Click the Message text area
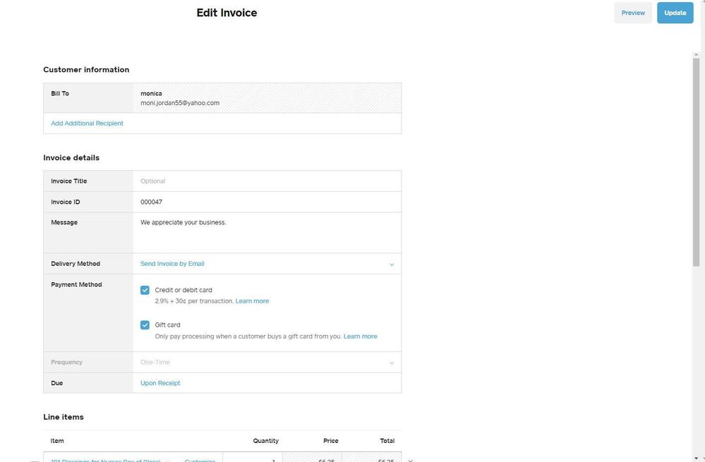Image resolution: width=705 pixels, height=462 pixels. point(267,232)
